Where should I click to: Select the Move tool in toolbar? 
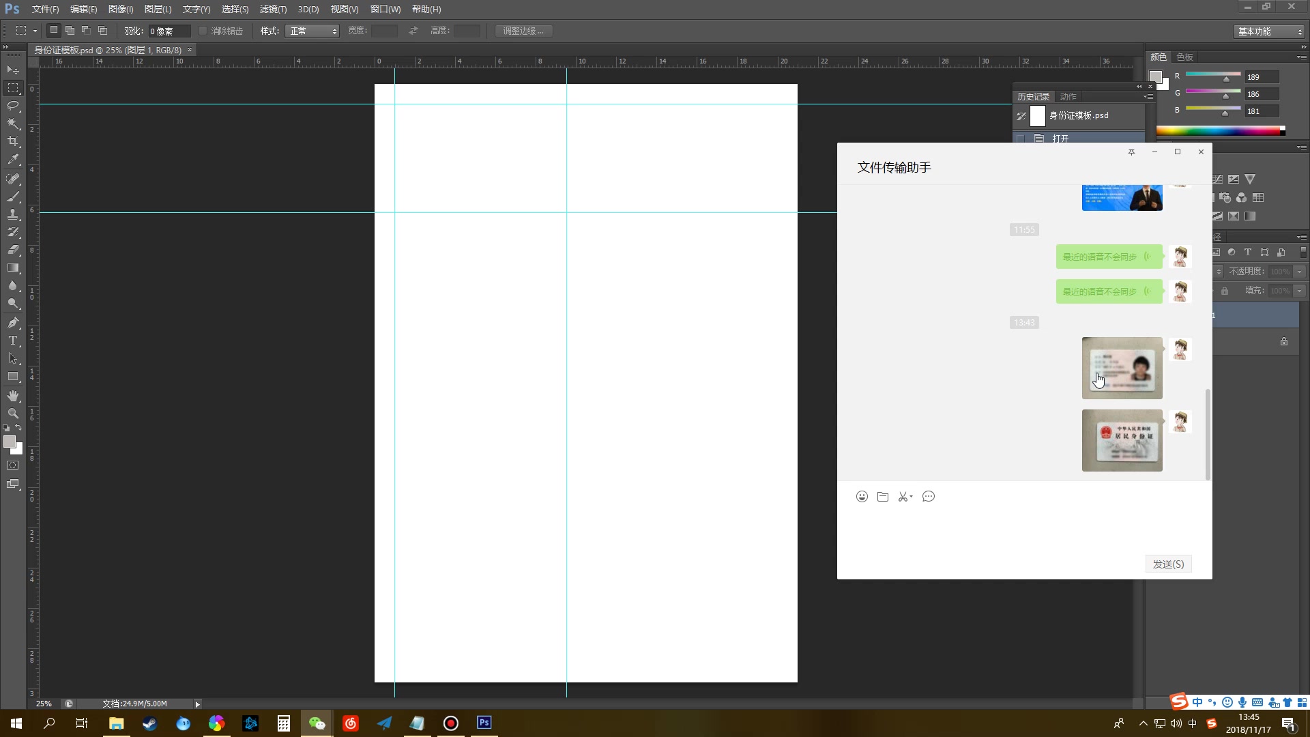click(x=12, y=70)
